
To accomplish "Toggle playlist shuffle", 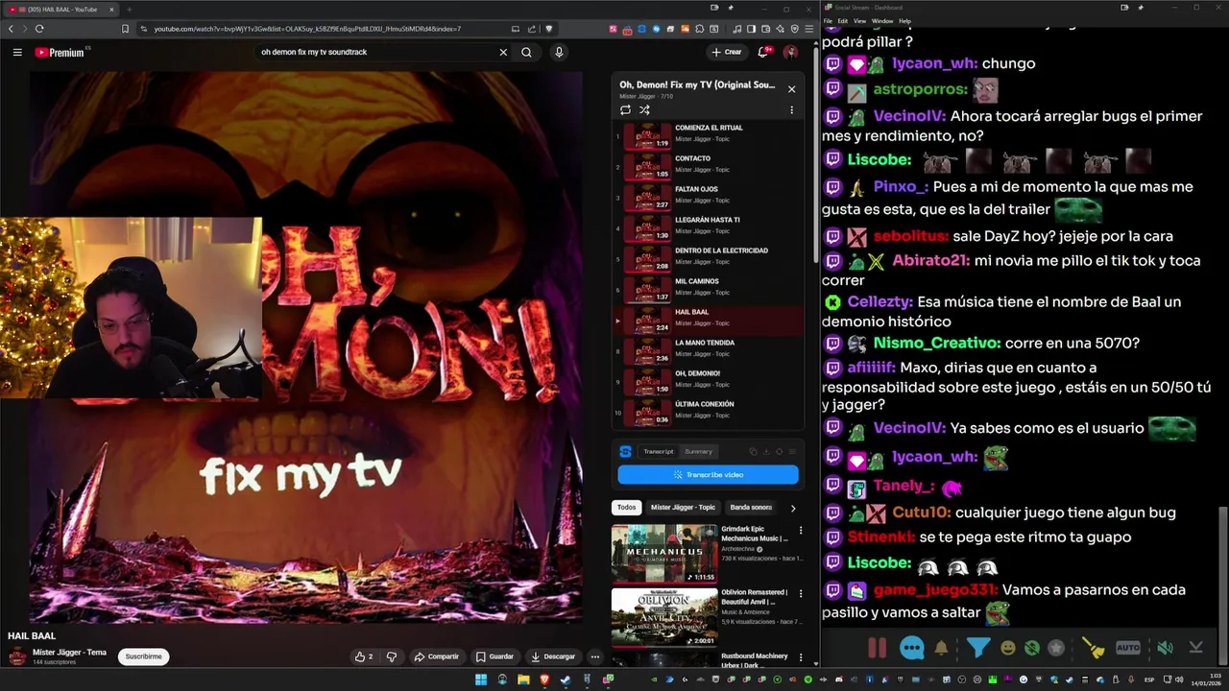I will pyautogui.click(x=645, y=110).
